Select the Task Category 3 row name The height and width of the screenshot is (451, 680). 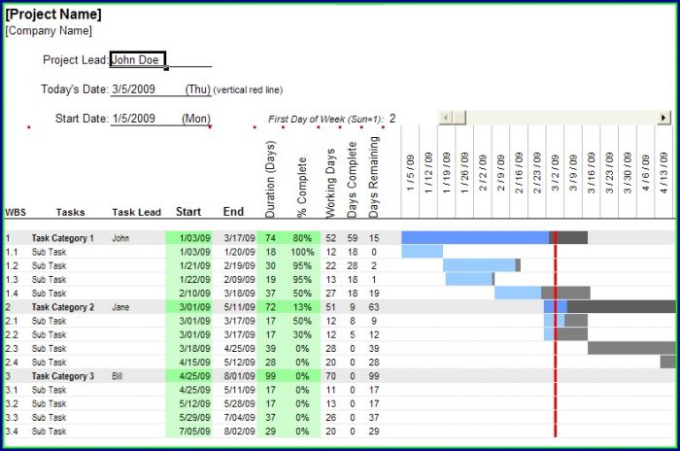click(62, 376)
